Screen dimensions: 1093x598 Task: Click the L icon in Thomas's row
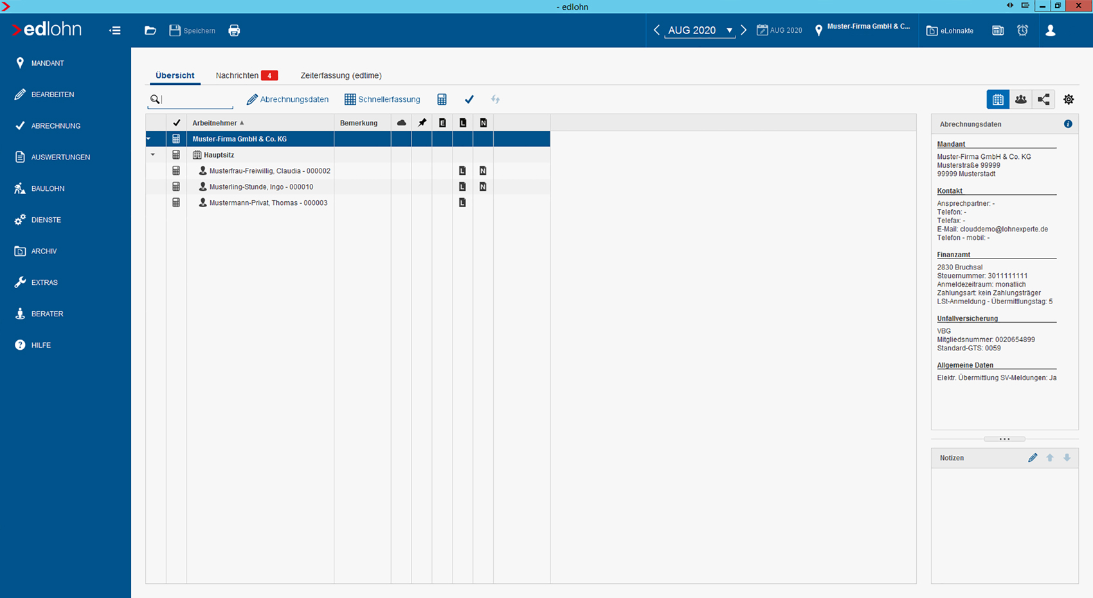[x=462, y=203]
